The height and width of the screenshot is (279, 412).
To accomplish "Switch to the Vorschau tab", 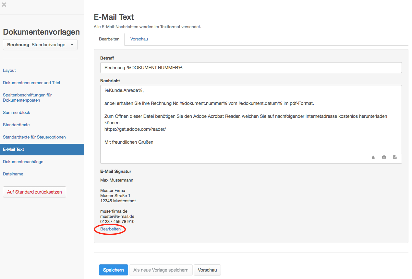I will point(139,39).
